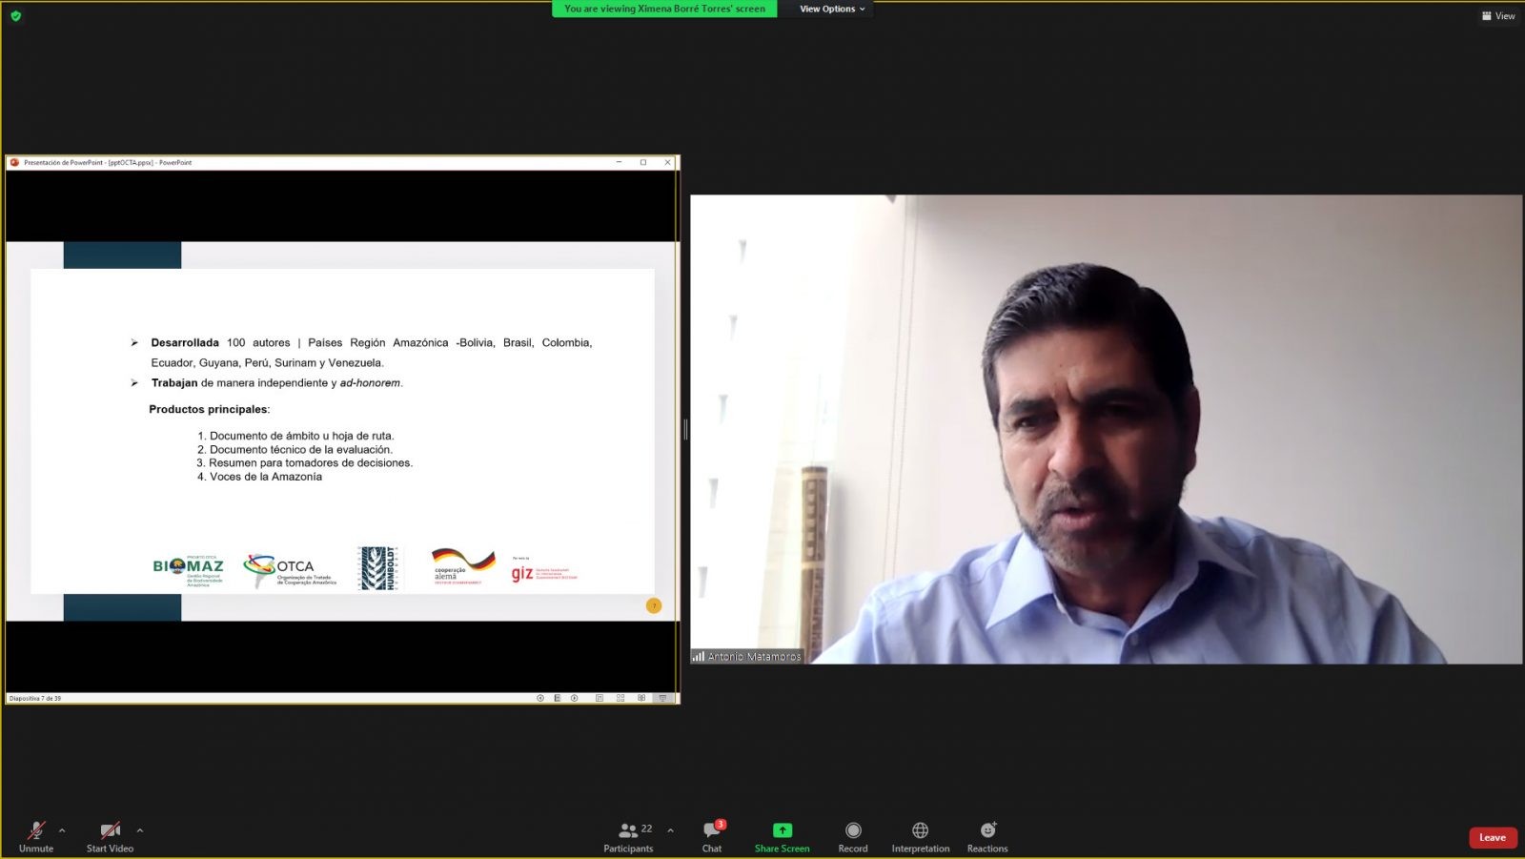The width and height of the screenshot is (1525, 859).
Task: Click the green Share Screen icon
Action: point(782,830)
